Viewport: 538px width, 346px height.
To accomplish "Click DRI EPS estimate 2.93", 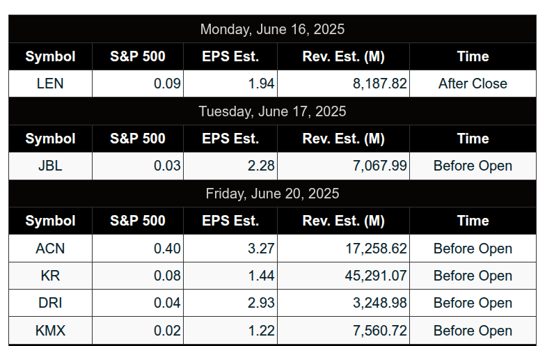I will click(x=261, y=303).
